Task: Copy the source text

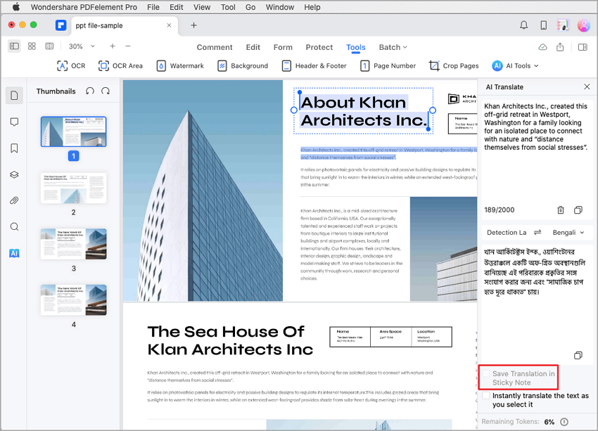Action: click(578, 210)
